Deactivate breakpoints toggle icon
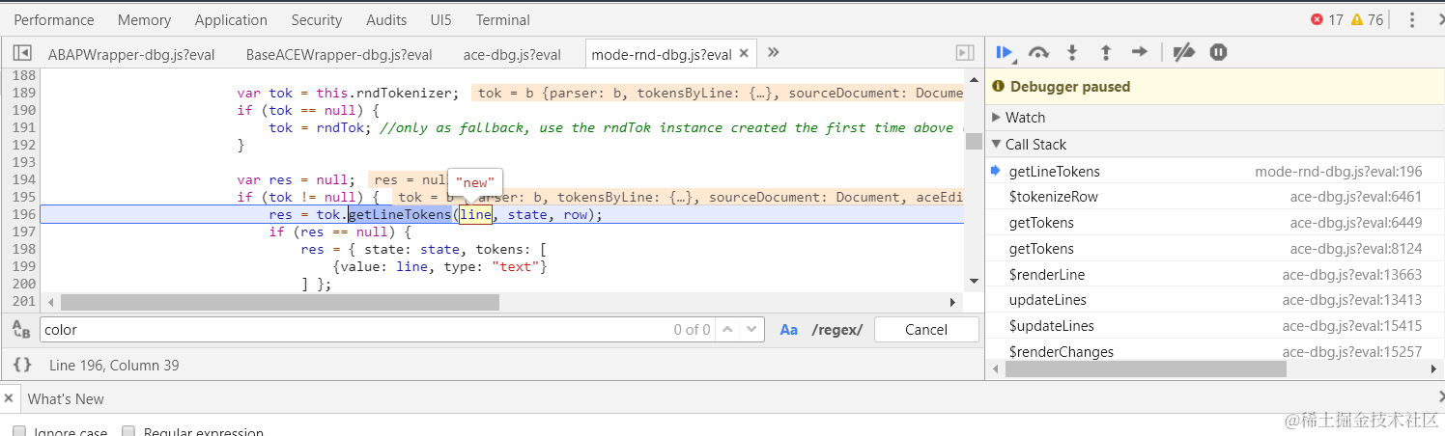 [1183, 53]
